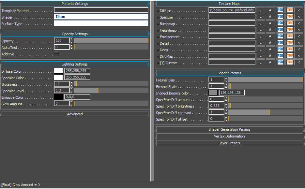Screen dimensions: 305x189
Task: Open the Shader dropdown showing Illum
Action: (x=145, y=17)
